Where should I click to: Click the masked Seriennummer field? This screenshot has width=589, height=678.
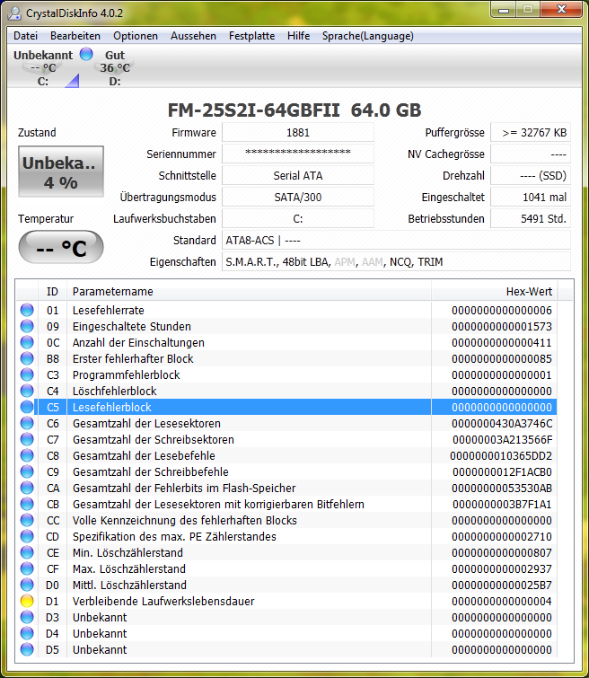click(298, 154)
